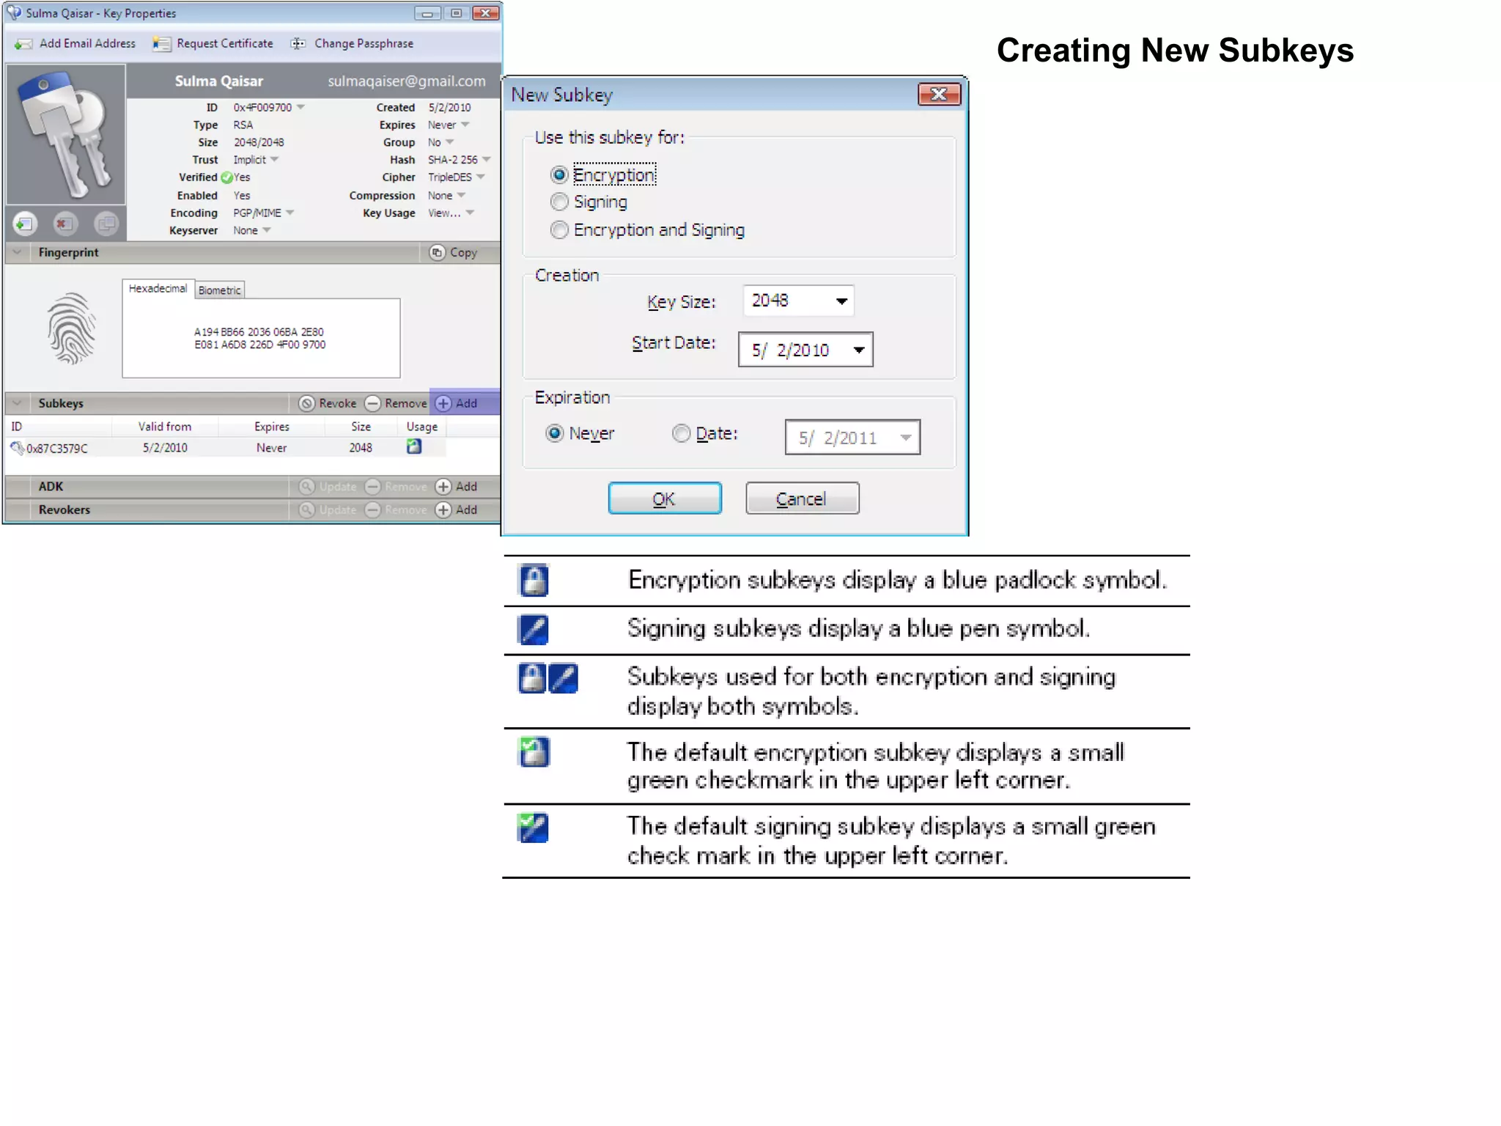Click the gray copy-photo icon below the key image

pyautogui.click(x=106, y=224)
